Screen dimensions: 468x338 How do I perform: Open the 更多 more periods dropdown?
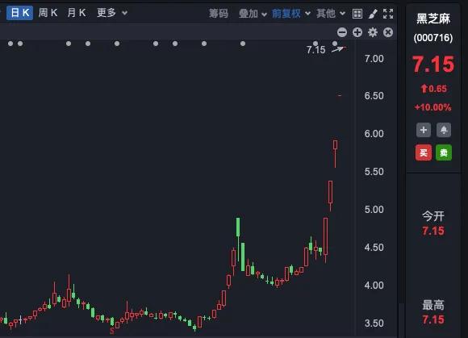(112, 13)
